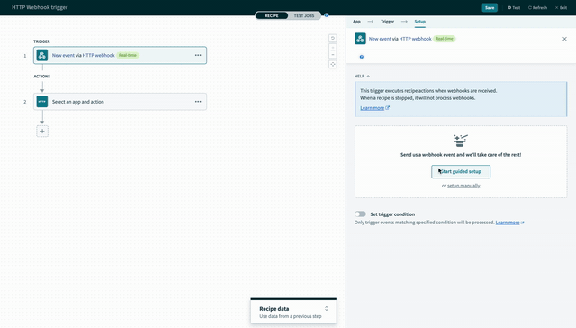Switch to the RECIPE view tab
The height and width of the screenshot is (328, 576).
272,15
